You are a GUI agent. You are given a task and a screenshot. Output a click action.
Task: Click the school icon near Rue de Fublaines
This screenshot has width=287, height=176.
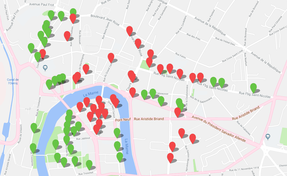[x=268, y=136]
